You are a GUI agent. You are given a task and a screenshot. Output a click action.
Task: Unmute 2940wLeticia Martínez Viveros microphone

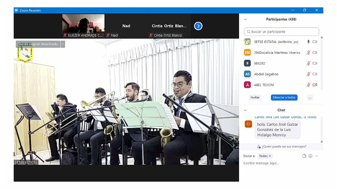(x=308, y=53)
